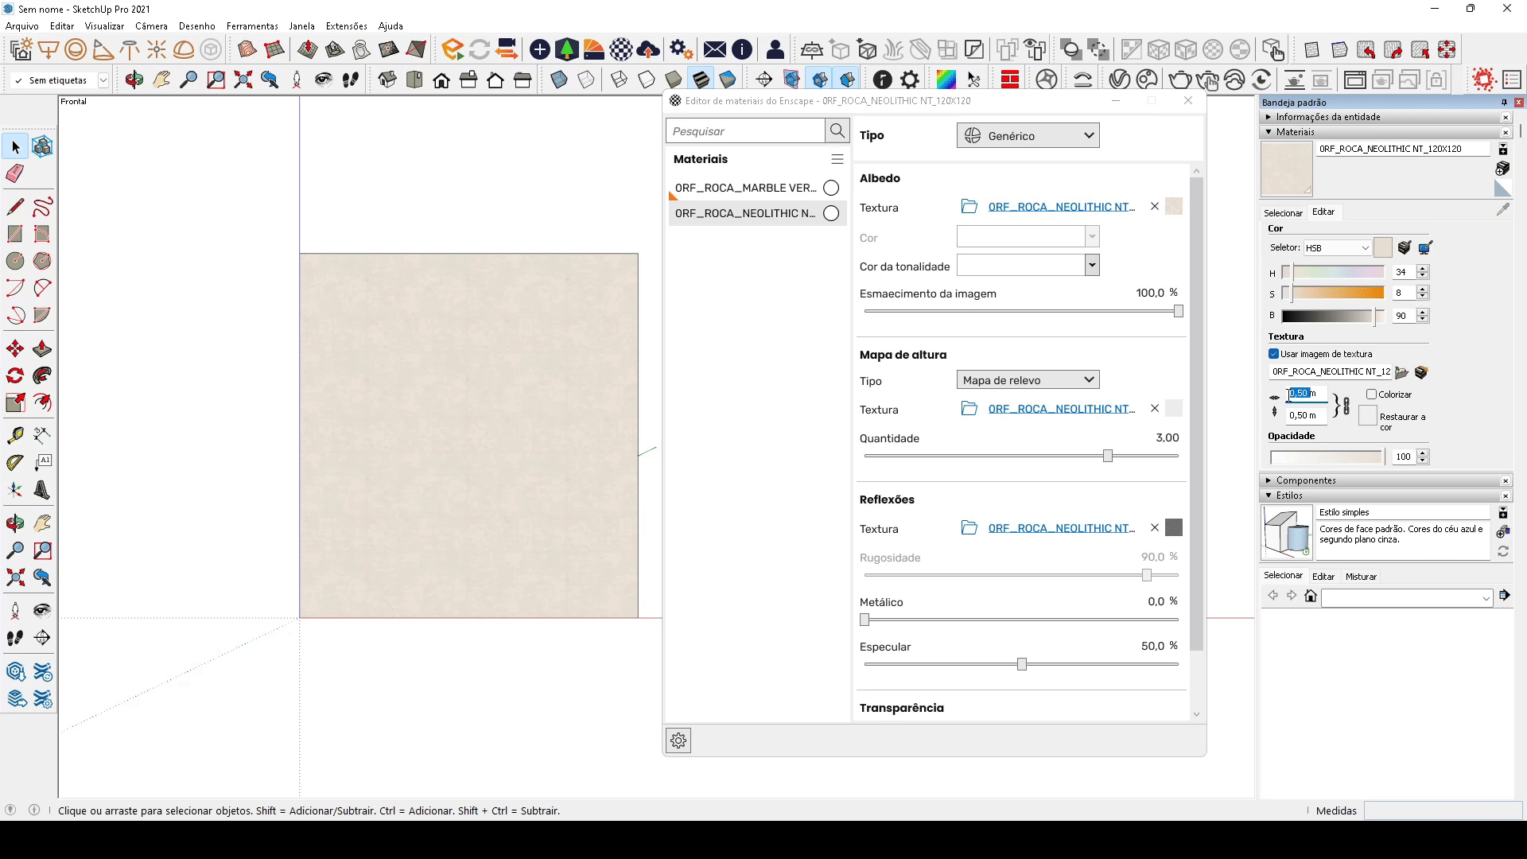Viewport: 1527px width, 859px height.
Task: Remove the Reflexões texture with X
Action: [x=1155, y=528]
